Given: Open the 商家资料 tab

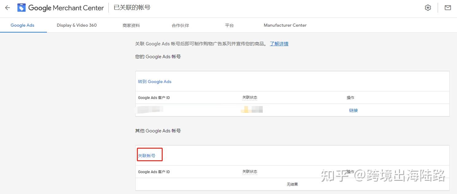Looking at the screenshot, I should coord(131,25).
